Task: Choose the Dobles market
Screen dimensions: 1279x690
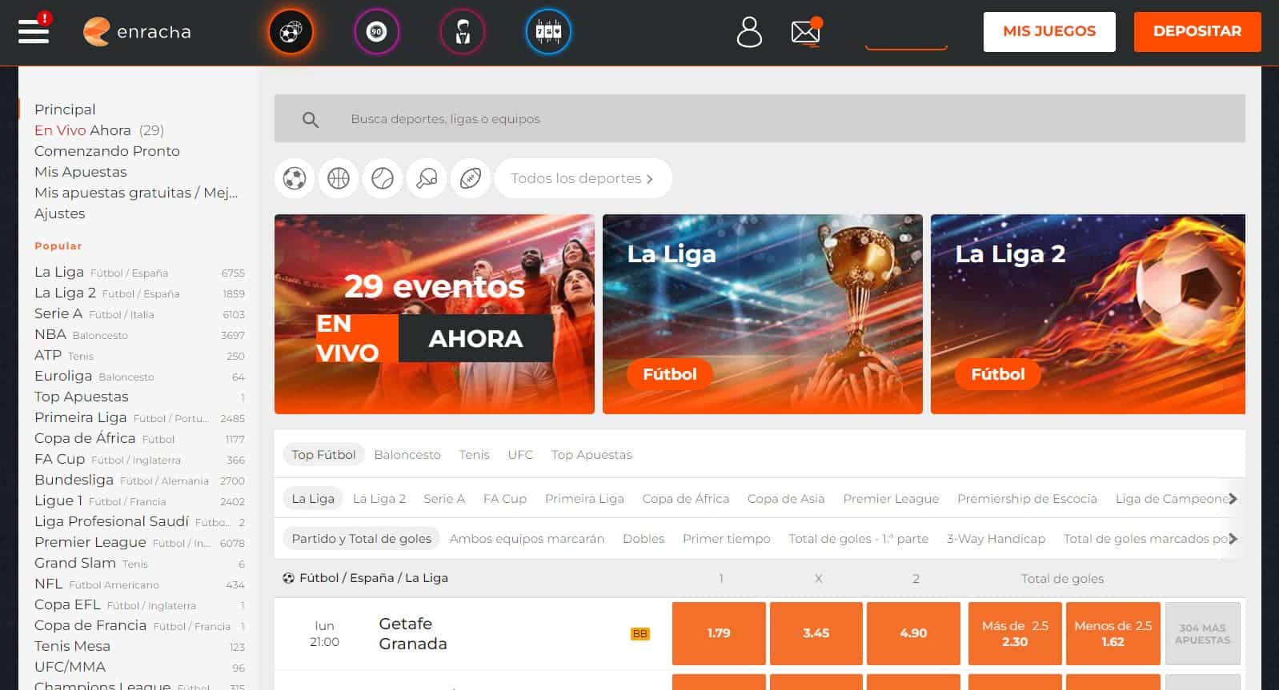Action: click(x=644, y=539)
